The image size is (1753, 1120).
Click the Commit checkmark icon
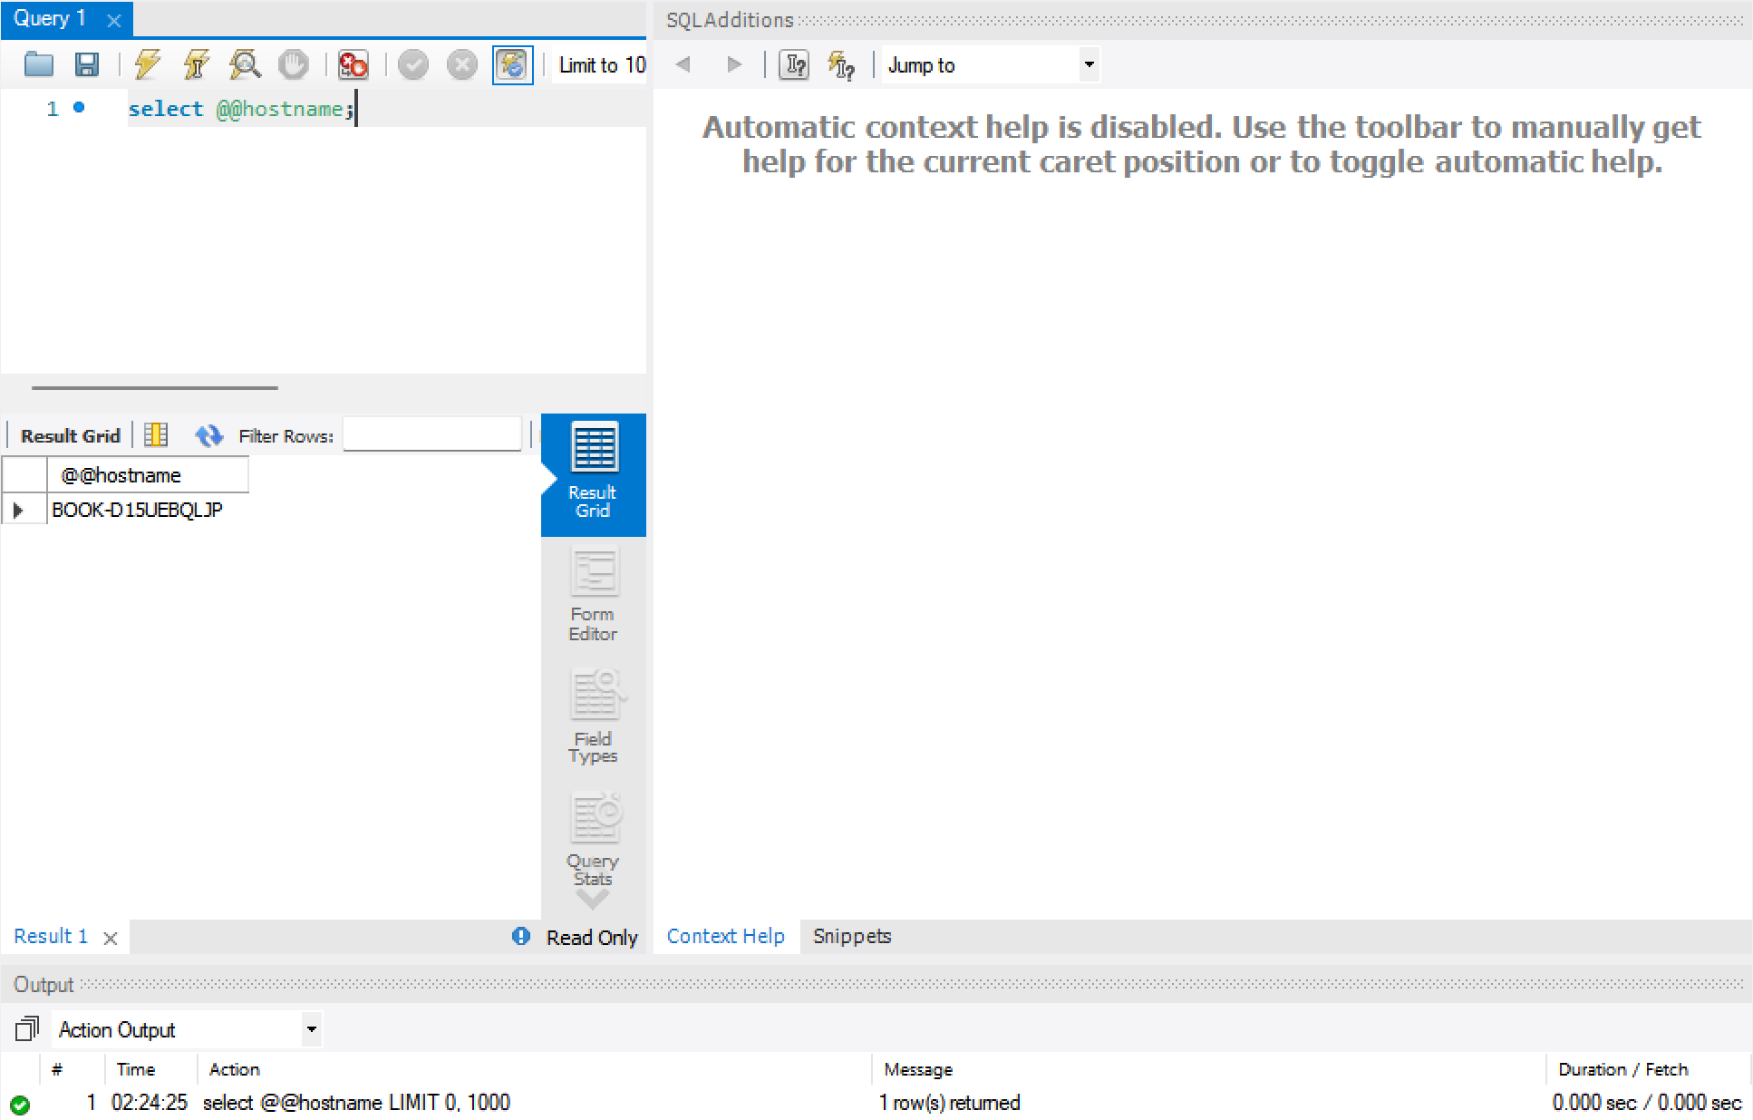pyautogui.click(x=413, y=64)
